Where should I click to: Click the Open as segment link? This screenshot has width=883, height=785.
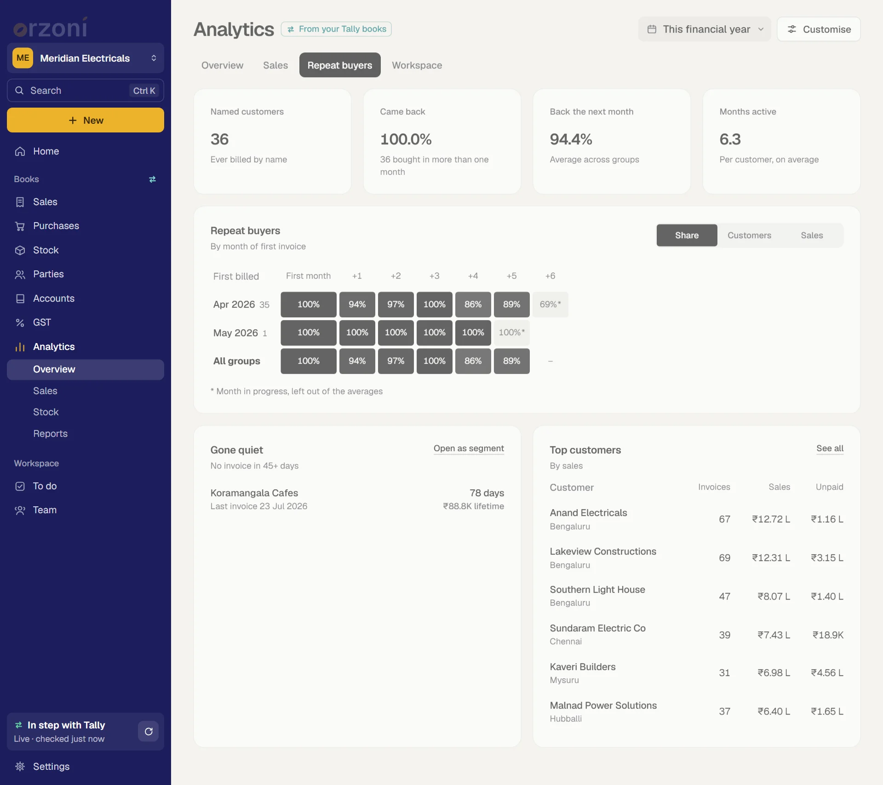pyautogui.click(x=469, y=448)
